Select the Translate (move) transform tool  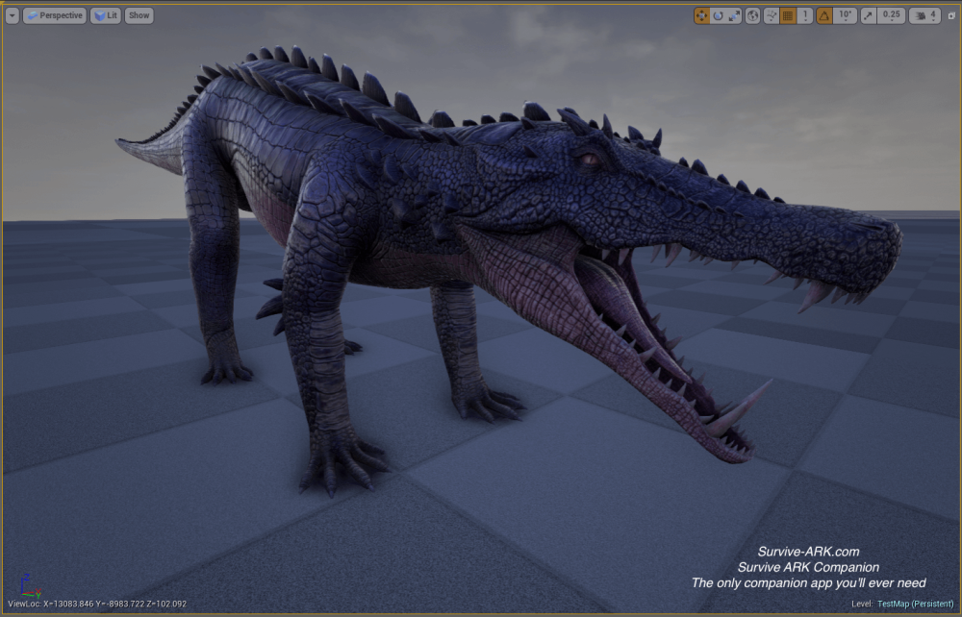pyautogui.click(x=701, y=16)
